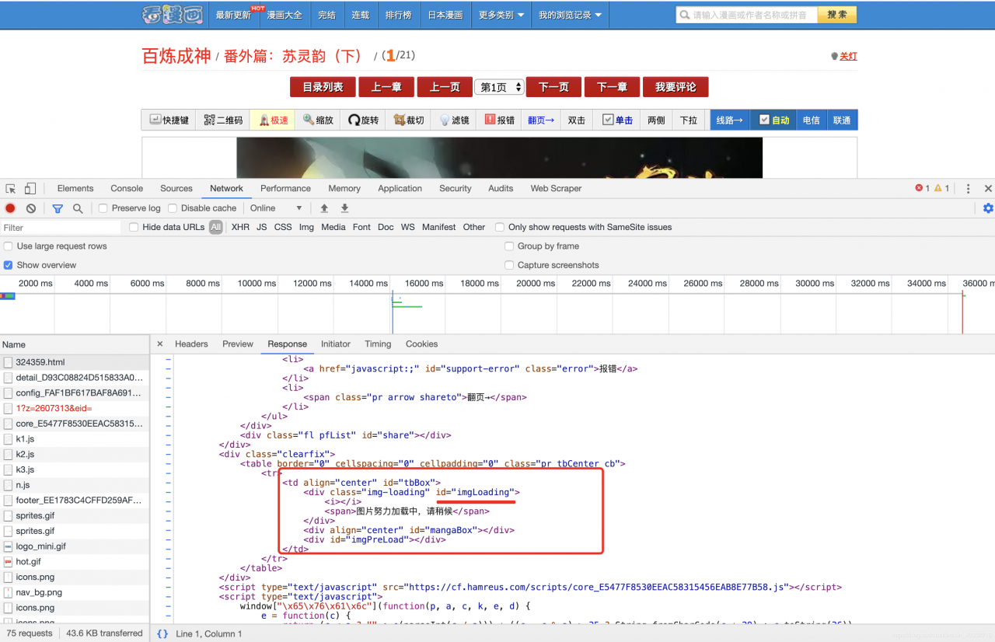995x642 pixels.
Task: Open the 第1页 page selector
Action: 499,87
